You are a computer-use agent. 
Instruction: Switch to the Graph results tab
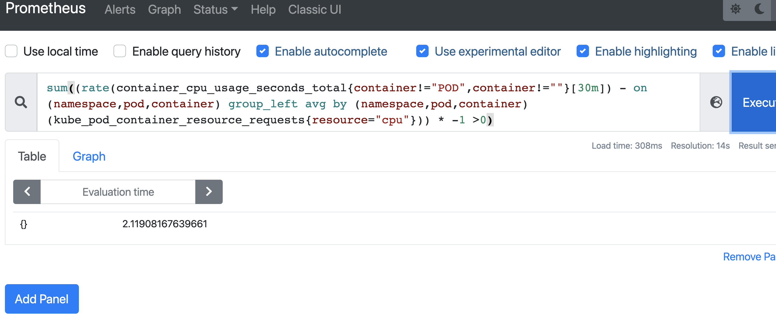(x=89, y=156)
